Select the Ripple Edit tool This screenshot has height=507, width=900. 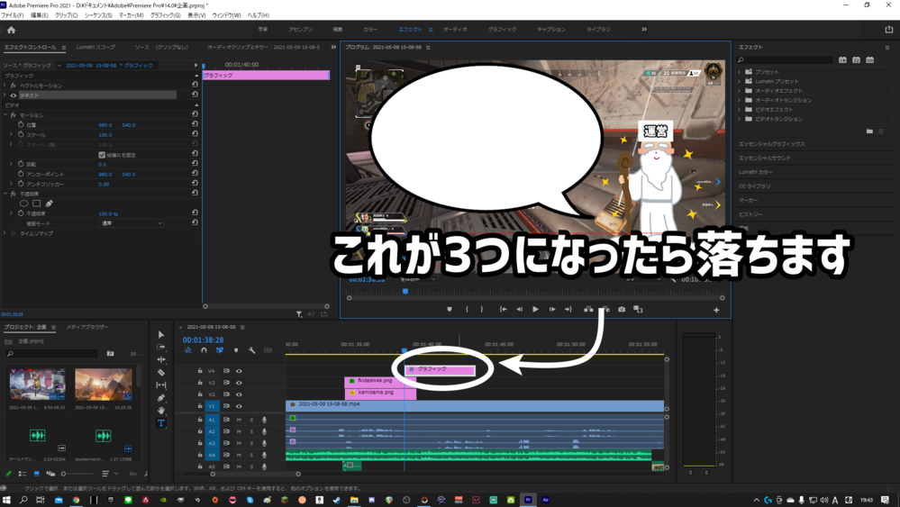(161, 359)
